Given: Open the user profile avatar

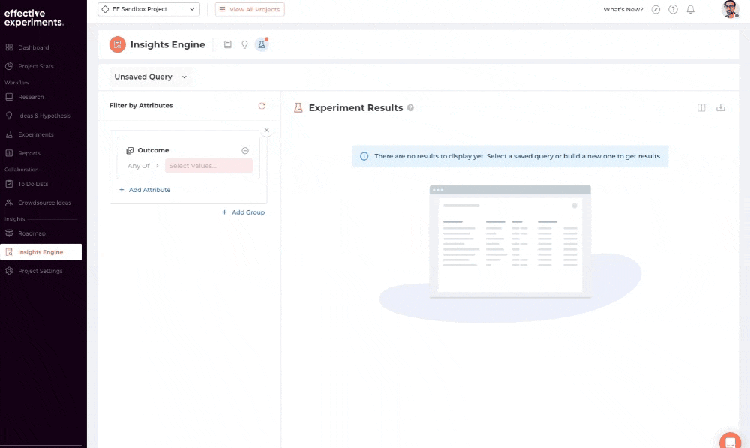Looking at the screenshot, I should pos(730,9).
